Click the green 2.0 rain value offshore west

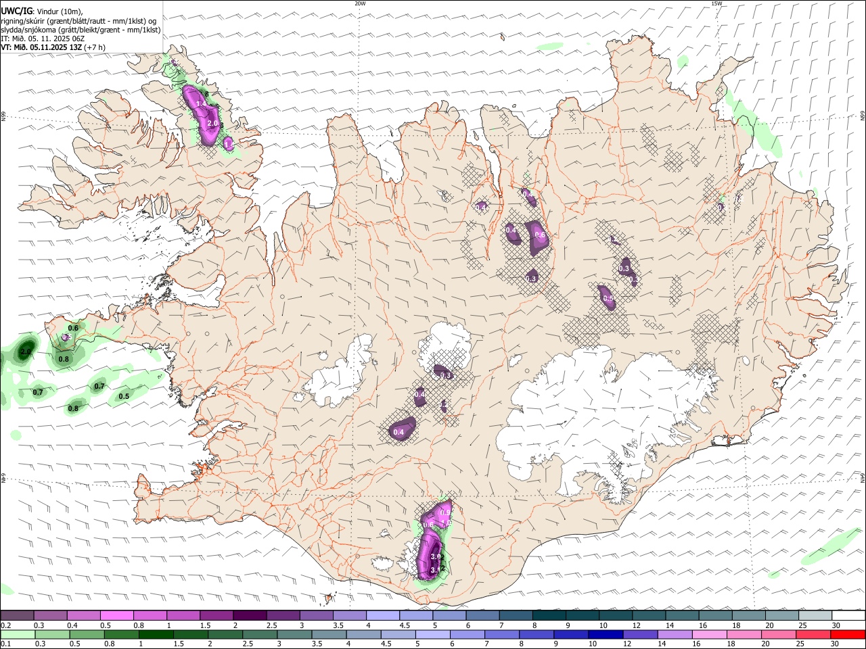click(26, 352)
